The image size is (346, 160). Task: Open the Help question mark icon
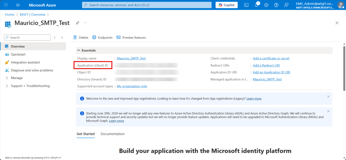click(276, 5)
